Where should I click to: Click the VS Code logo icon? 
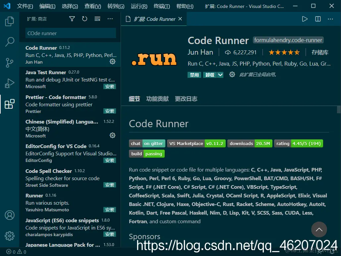pos(7,6)
